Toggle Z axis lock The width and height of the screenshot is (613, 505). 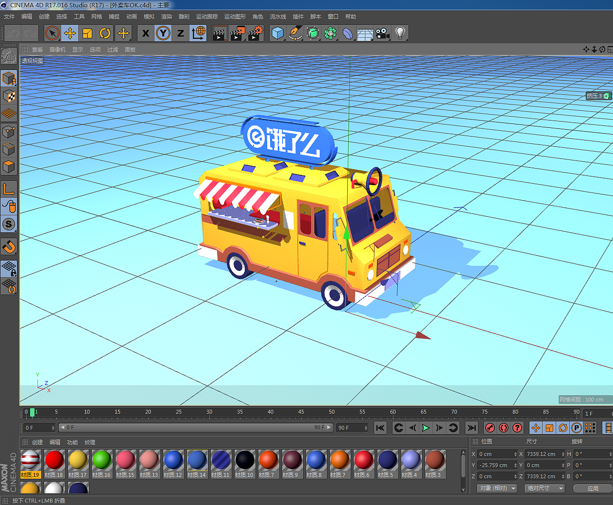[181, 33]
